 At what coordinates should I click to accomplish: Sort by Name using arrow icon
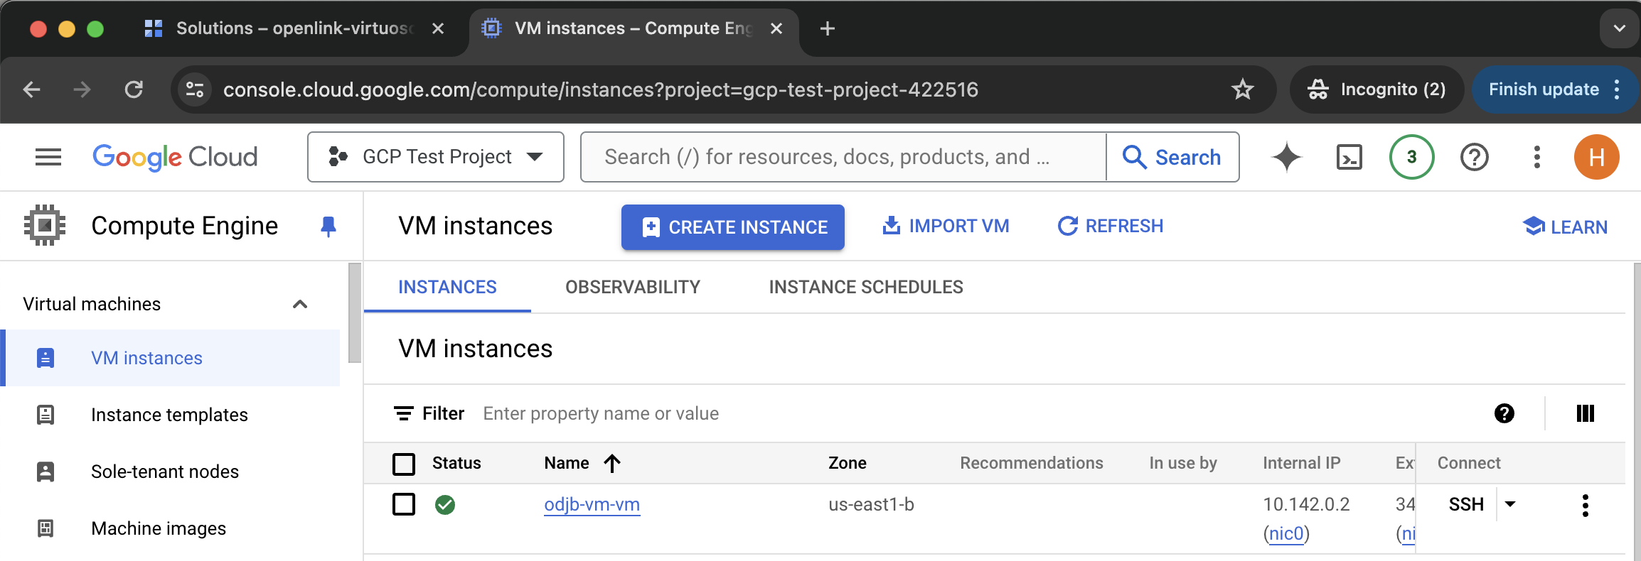[x=612, y=463]
